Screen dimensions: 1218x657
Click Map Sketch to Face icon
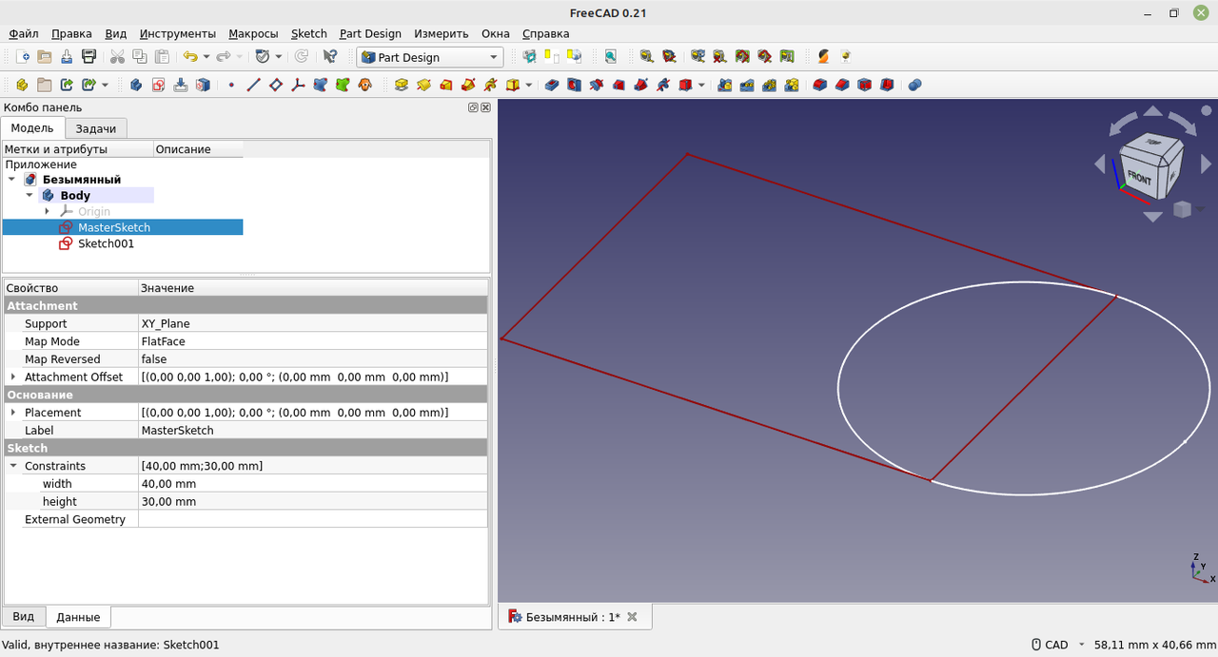click(203, 85)
